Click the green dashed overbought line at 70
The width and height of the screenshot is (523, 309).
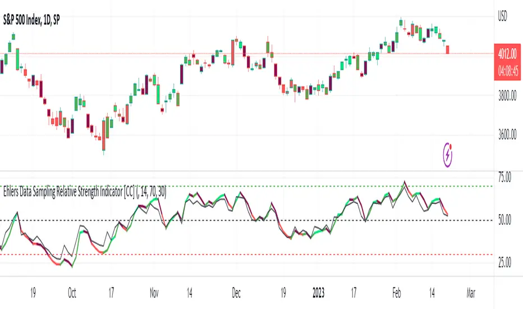pos(247,186)
